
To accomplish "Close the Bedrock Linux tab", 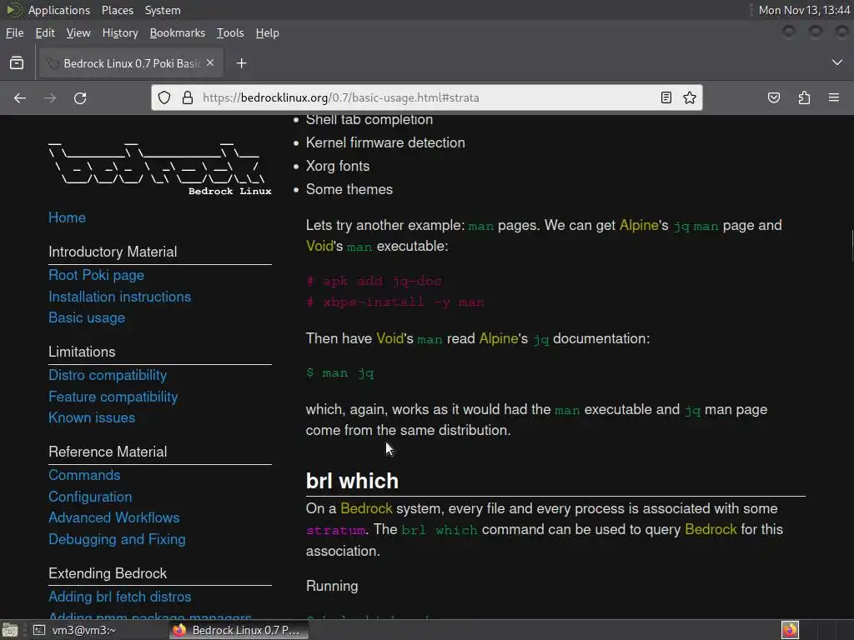I will tap(210, 62).
